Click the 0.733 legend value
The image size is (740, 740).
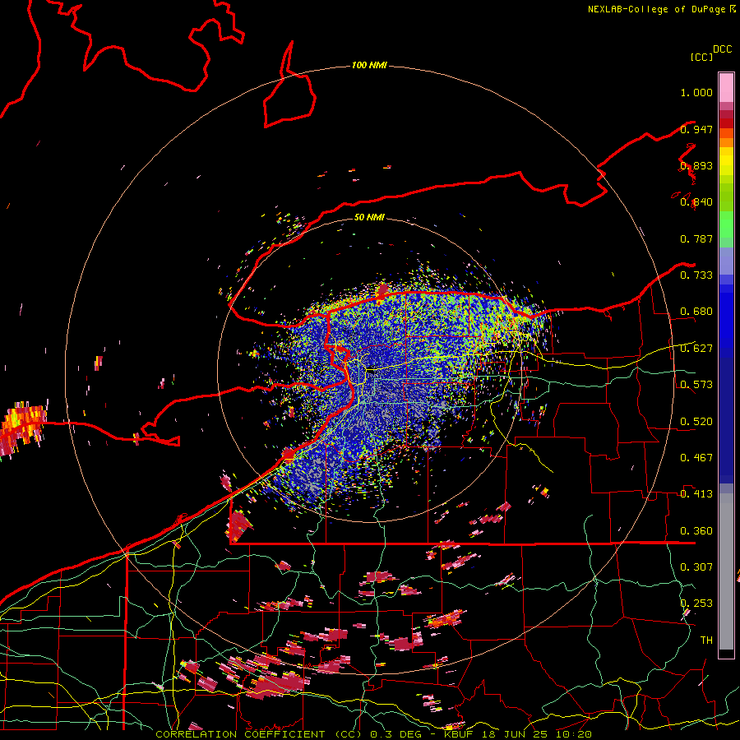pyautogui.click(x=696, y=275)
